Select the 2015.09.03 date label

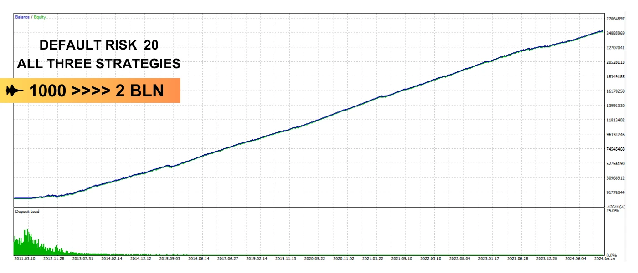coord(169,259)
